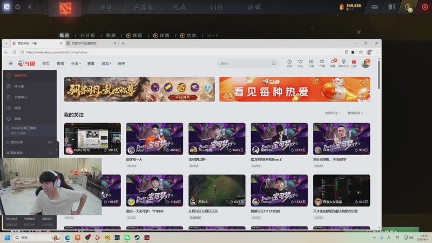Open Dota 2 Plus shield badge icon
The width and height of the screenshot is (432, 243).
(409, 7)
